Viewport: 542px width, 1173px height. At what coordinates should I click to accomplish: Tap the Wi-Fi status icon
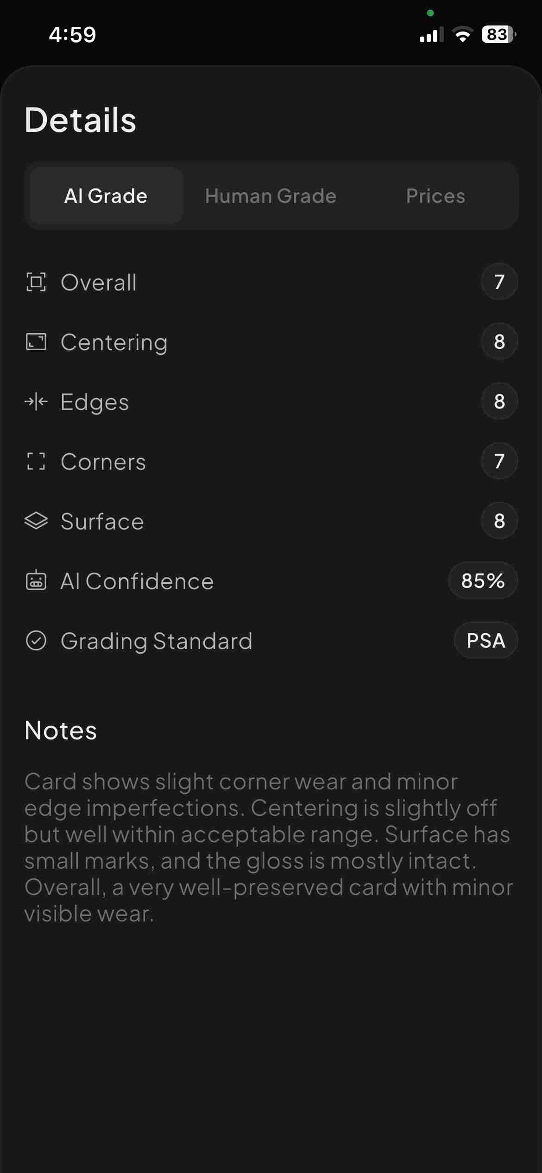(462, 35)
